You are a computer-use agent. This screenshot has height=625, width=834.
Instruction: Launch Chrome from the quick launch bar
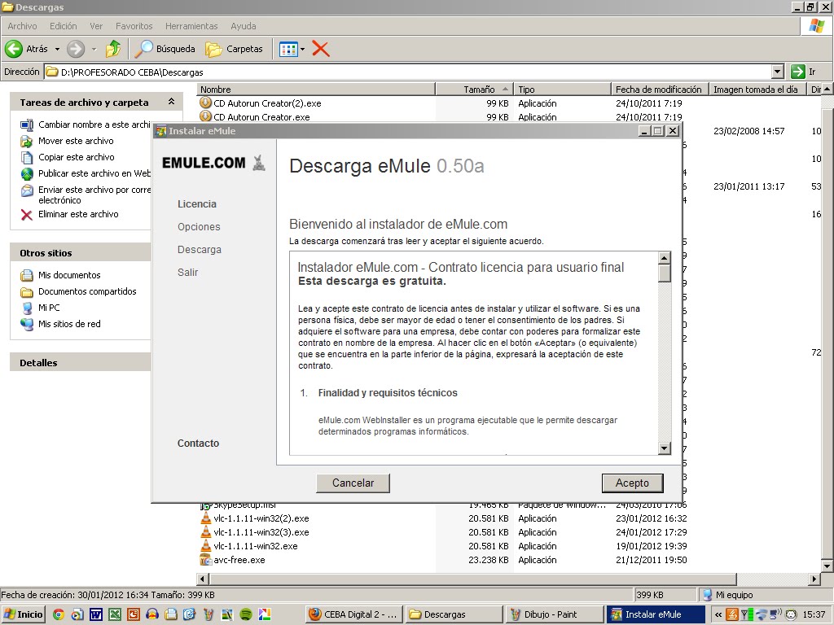[59, 615]
